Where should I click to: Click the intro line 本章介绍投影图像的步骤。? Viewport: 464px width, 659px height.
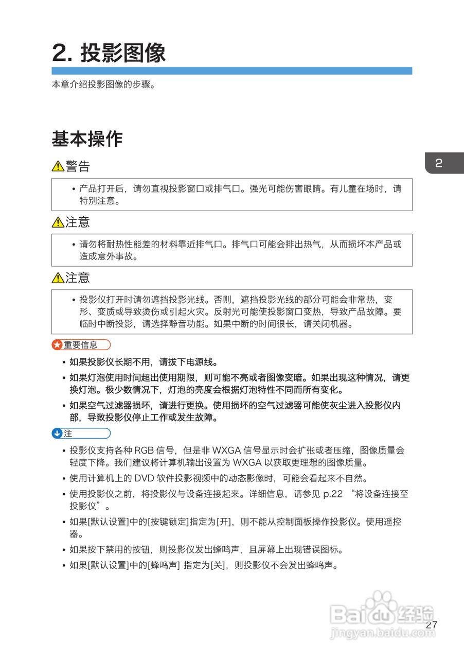click(x=103, y=84)
